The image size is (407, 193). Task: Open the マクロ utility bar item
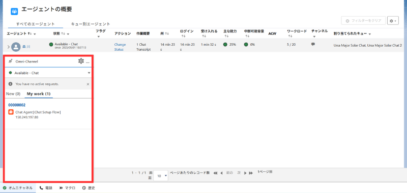pyautogui.click(x=67, y=188)
